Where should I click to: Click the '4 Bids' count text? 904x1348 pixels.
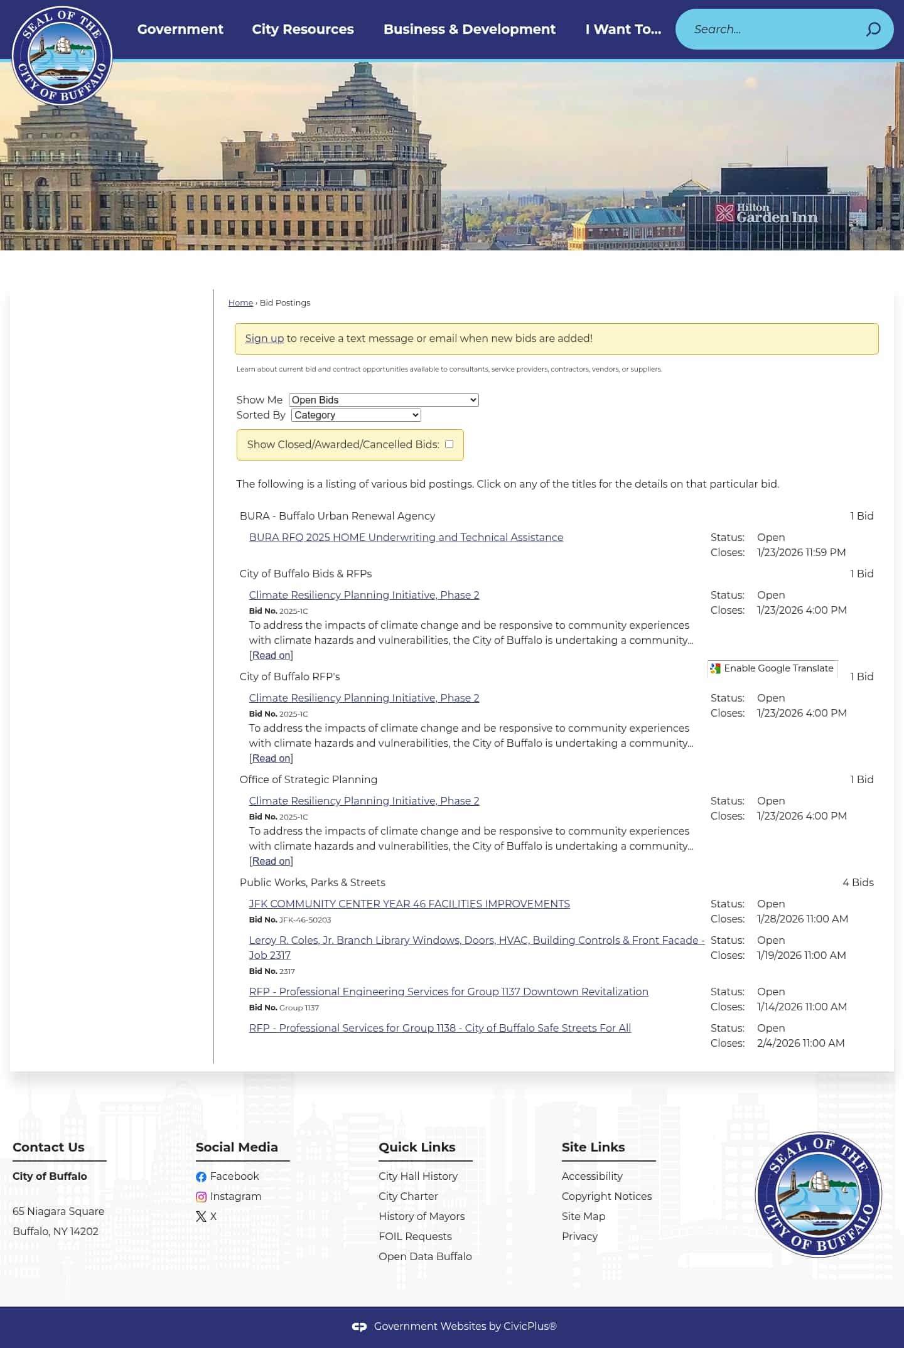858,882
